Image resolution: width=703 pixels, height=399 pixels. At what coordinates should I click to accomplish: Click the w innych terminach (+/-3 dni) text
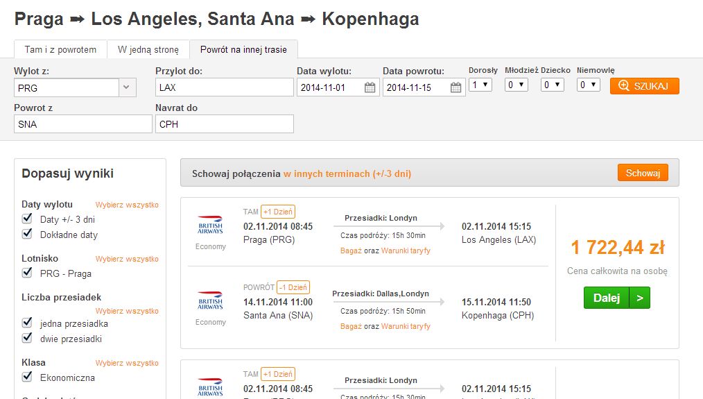[x=347, y=173]
